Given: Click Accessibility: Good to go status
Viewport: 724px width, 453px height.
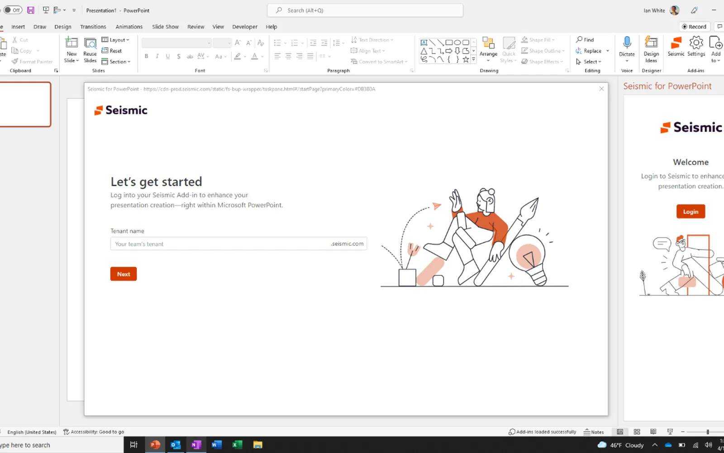Looking at the screenshot, I should point(94,432).
